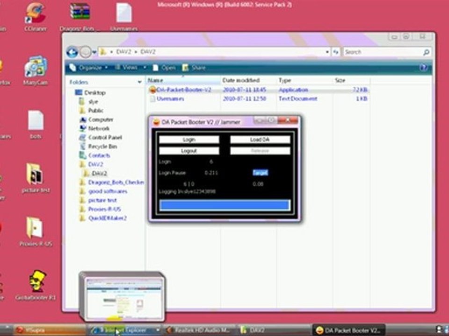Click the DA-Packet-Booter-V2 file's smiley icon
The image size is (449, 336).
(x=152, y=90)
